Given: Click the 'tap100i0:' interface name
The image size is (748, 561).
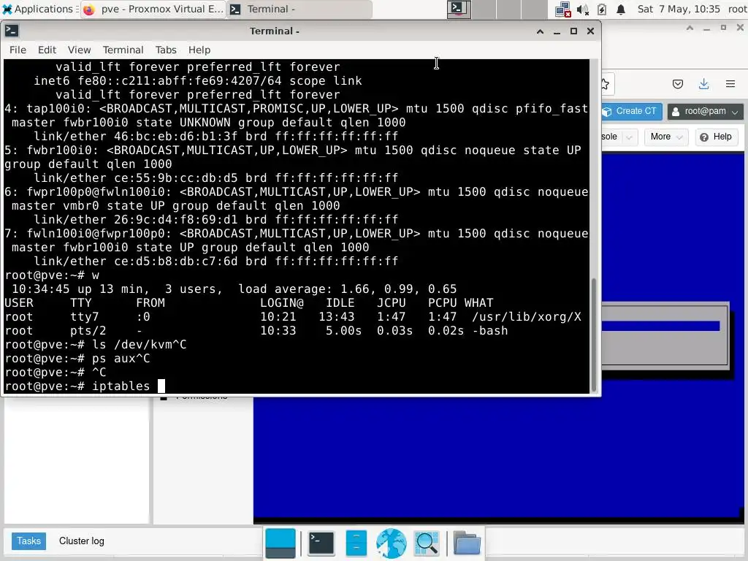Looking at the screenshot, I should coord(59,109).
